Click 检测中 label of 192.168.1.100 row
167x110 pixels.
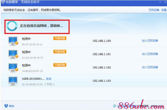[26, 39]
